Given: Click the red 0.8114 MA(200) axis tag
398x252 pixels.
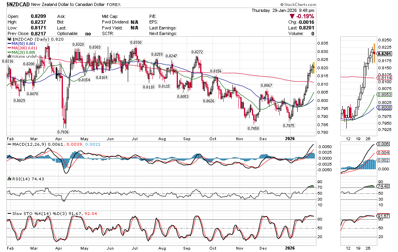Looking at the screenshot, I should coord(384,78).
